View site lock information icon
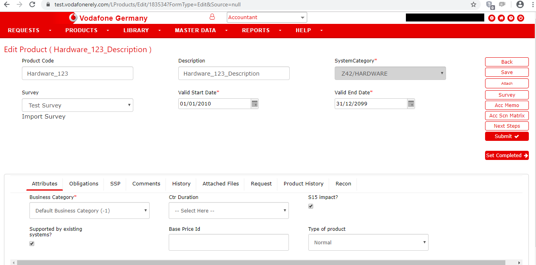536x265 pixels. (x=48, y=5)
